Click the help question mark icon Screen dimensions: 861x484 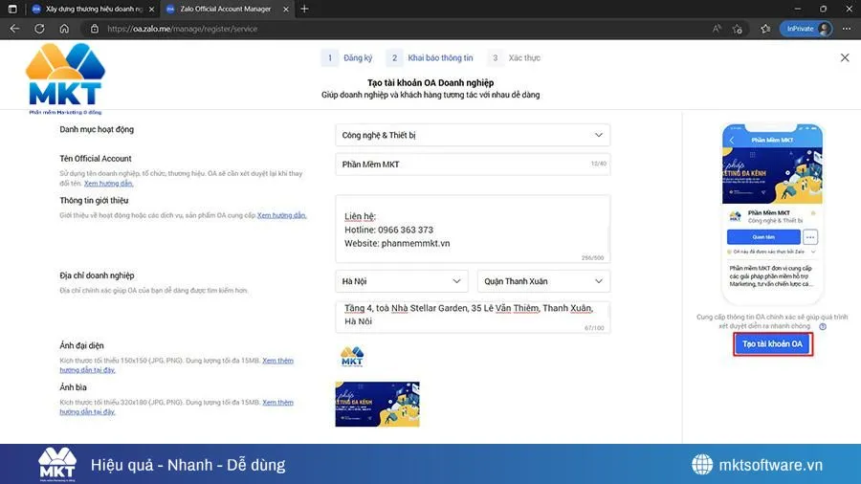tap(823, 326)
